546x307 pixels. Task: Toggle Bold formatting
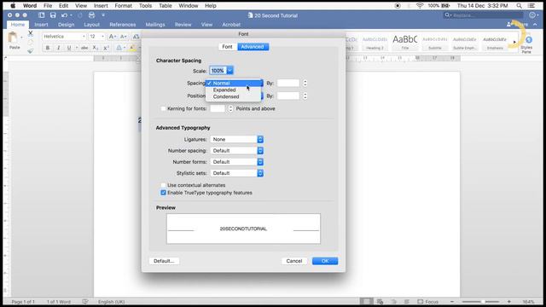point(48,48)
